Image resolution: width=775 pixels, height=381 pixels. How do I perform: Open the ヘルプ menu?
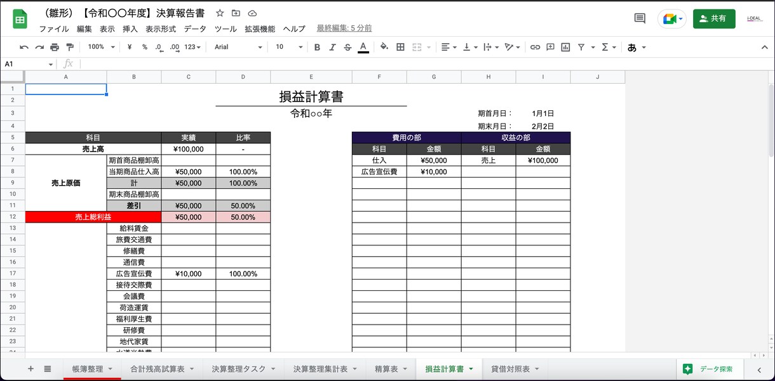click(x=294, y=29)
